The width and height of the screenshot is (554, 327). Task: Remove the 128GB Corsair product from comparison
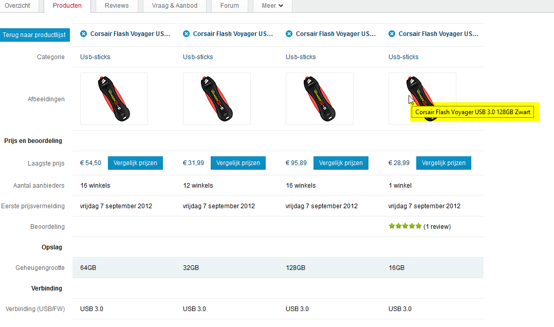(289, 34)
